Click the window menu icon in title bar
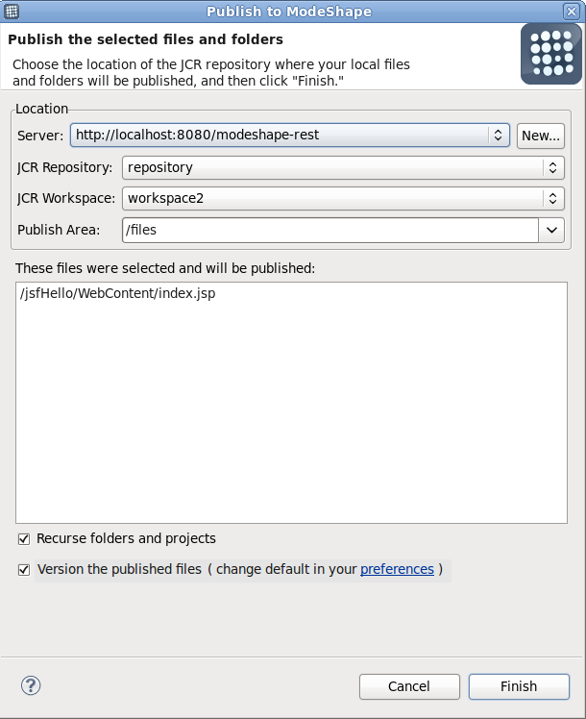 [12, 12]
